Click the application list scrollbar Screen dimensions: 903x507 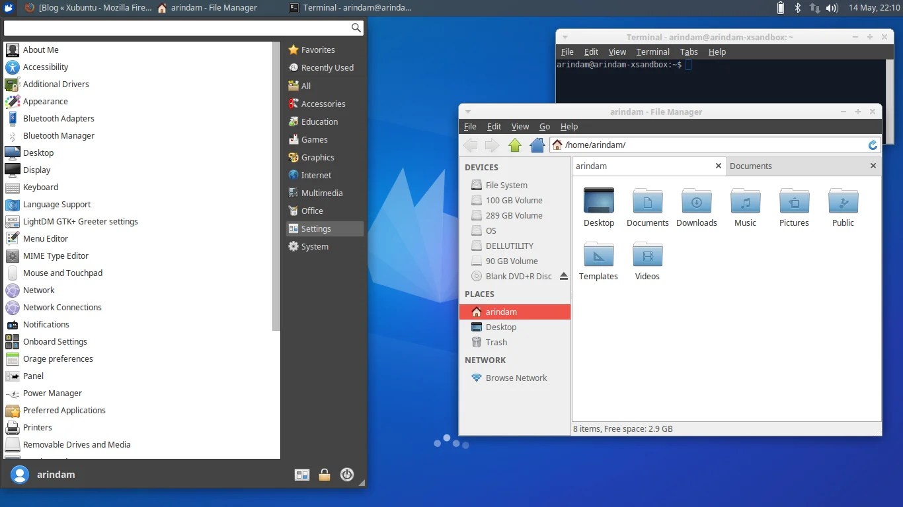tap(276, 186)
